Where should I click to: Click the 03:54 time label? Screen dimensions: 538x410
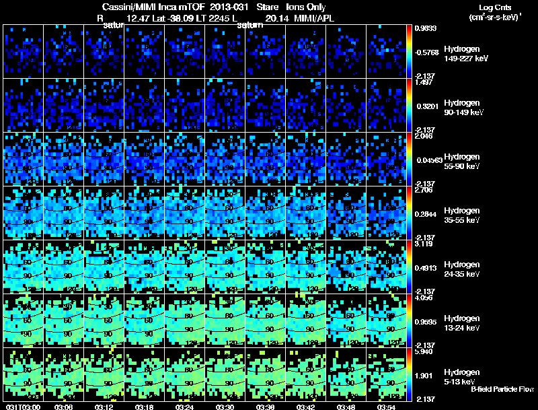[x=386, y=407]
